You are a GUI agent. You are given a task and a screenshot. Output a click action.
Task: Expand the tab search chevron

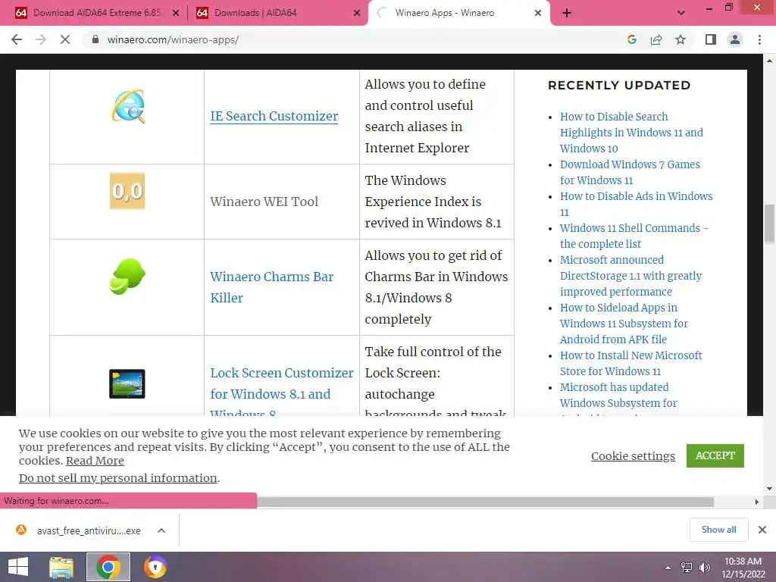click(681, 13)
